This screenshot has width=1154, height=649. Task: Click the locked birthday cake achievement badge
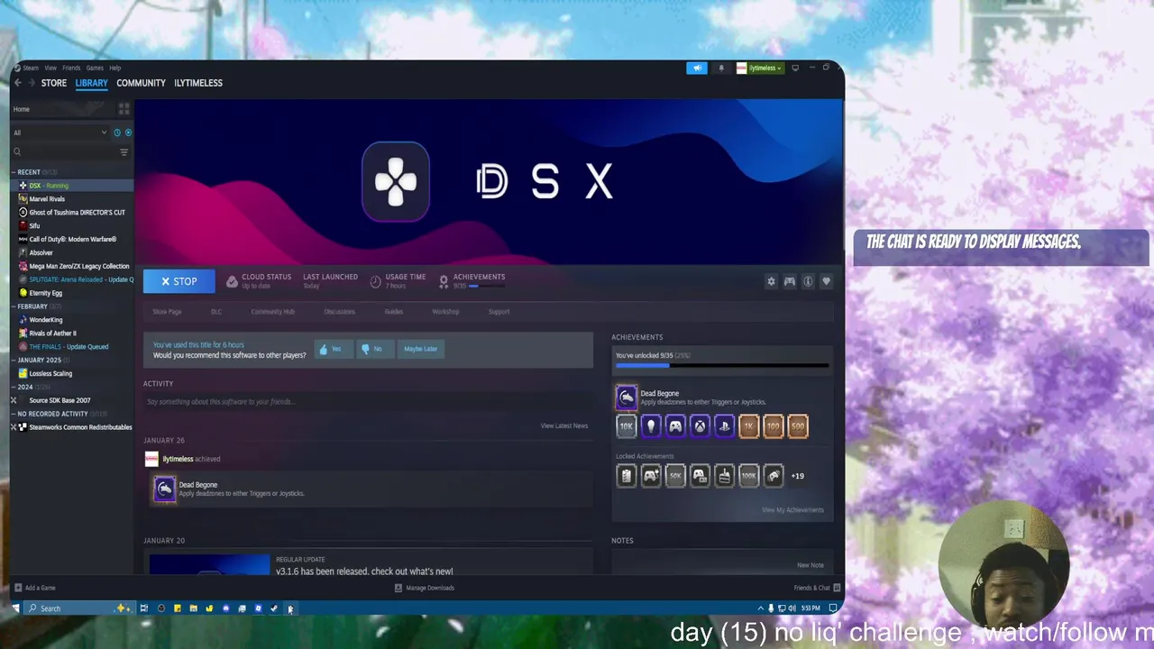coord(724,475)
